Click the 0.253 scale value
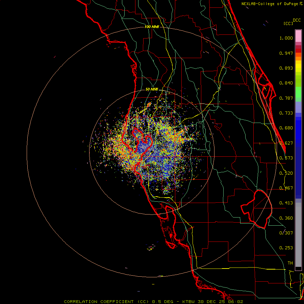Screen dimensions: 304x304 (x=286, y=248)
